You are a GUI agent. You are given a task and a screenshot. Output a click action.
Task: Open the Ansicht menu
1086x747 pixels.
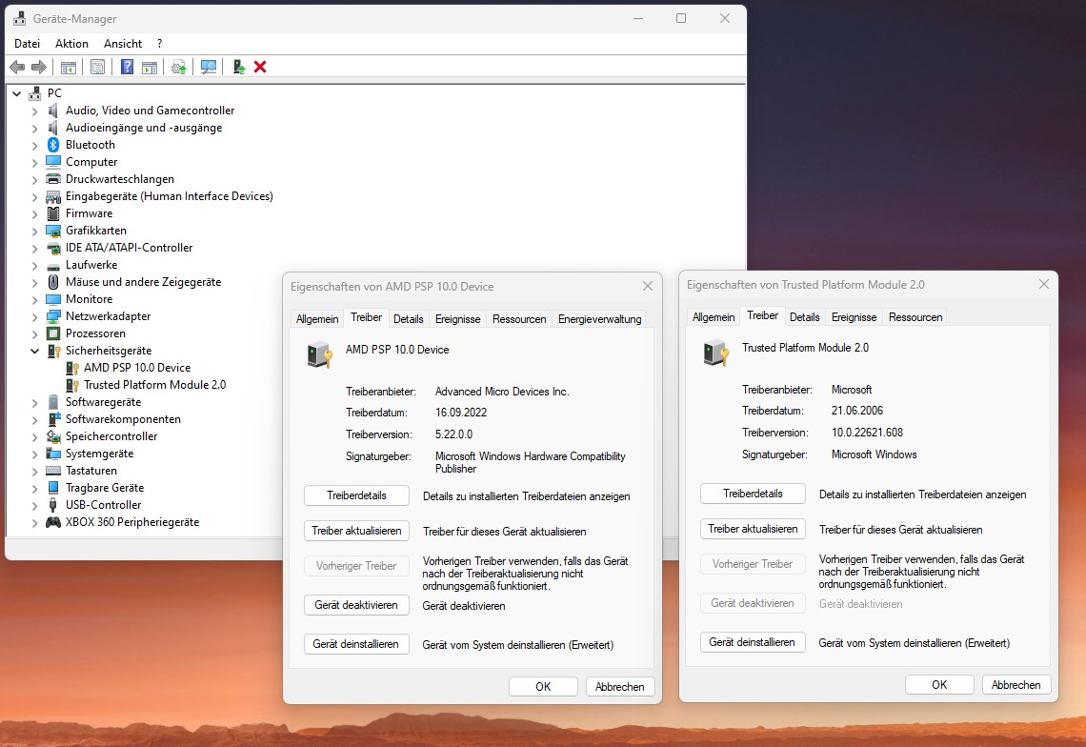click(123, 43)
